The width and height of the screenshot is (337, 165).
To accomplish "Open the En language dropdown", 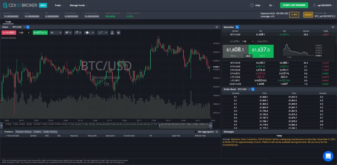I will [x=272, y=5].
